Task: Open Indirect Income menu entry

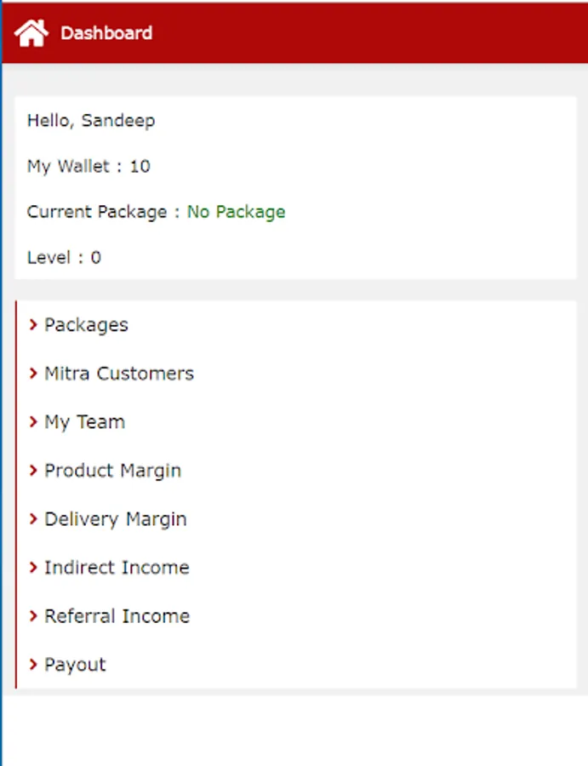Action: (x=117, y=568)
